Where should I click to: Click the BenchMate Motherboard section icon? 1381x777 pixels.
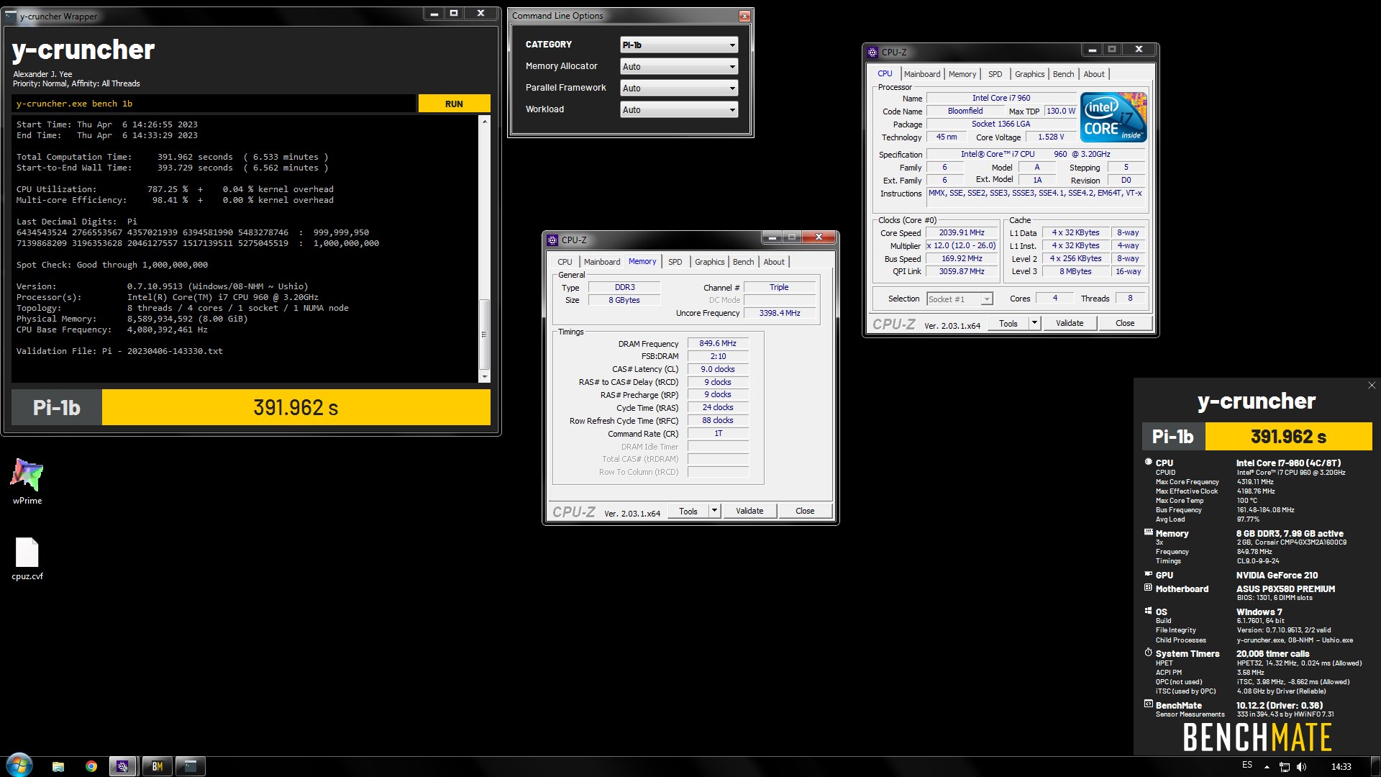coord(1148,588)
